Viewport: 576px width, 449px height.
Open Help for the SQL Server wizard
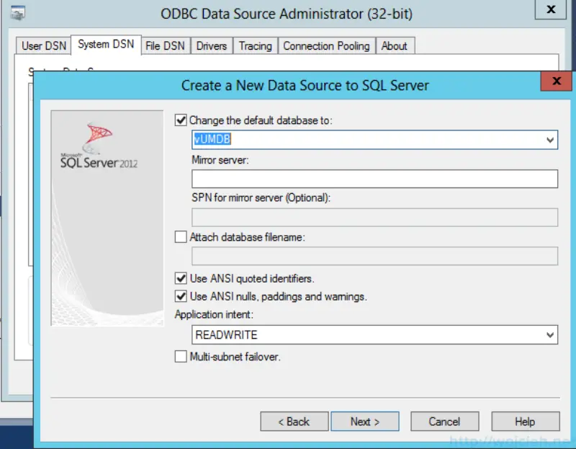525,421
